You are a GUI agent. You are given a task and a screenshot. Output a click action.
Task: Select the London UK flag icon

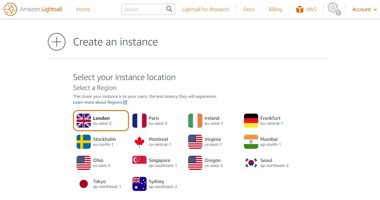84,121
